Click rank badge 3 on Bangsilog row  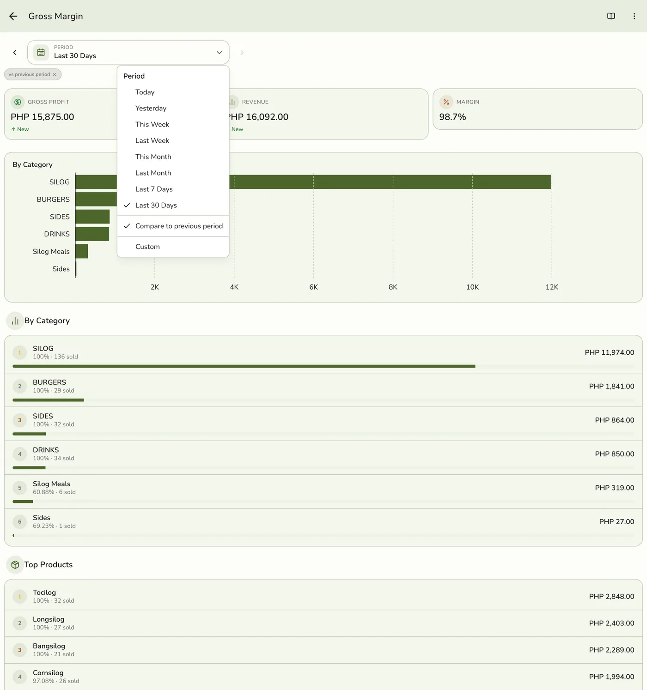19,650
